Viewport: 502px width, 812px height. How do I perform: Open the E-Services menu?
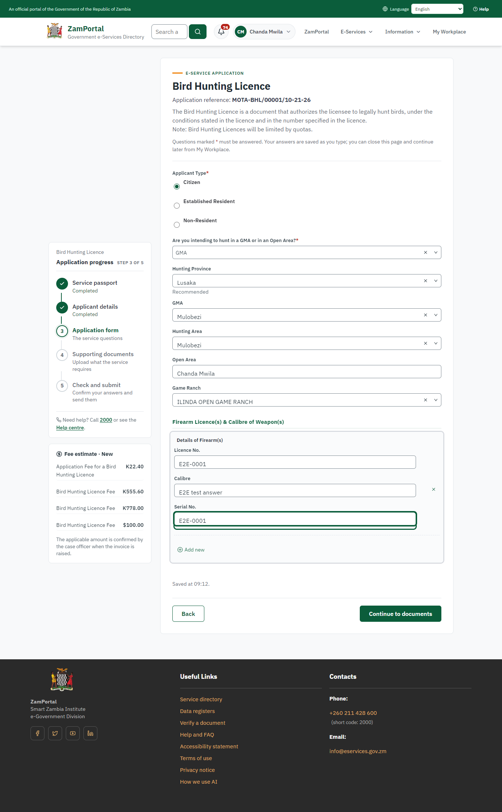click(356, 32)
